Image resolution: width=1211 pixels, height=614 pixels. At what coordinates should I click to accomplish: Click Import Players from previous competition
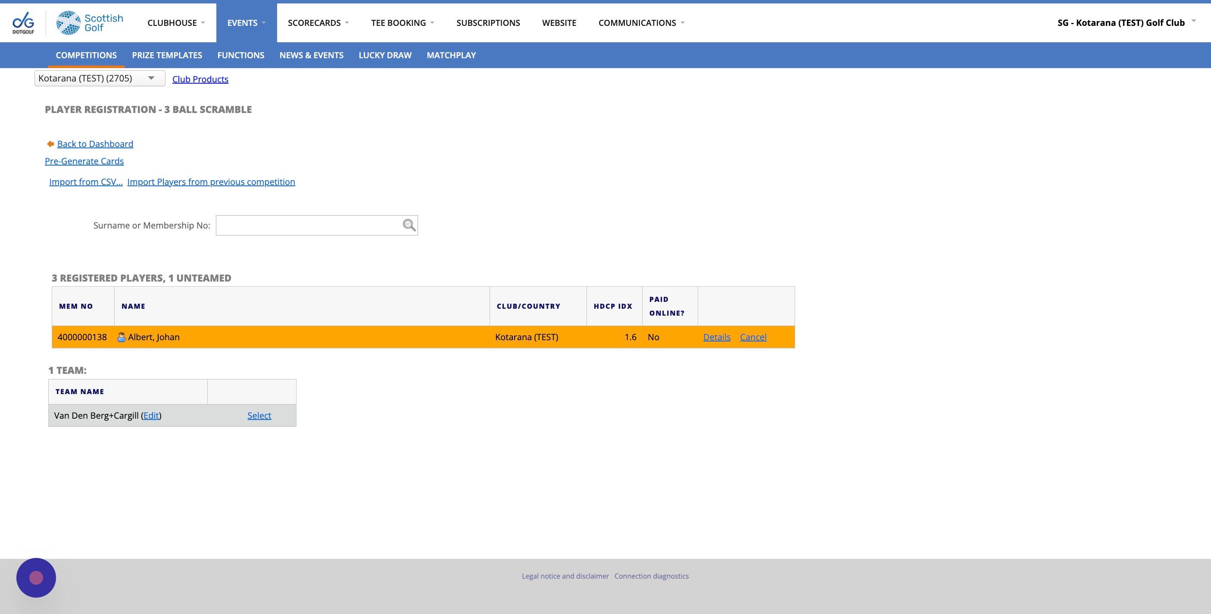pyautogui.click(x=211, y=182)
